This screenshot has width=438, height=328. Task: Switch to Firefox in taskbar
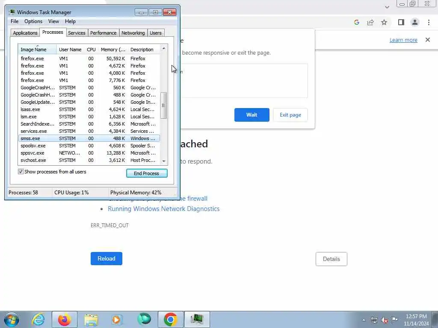pos(64,319)
